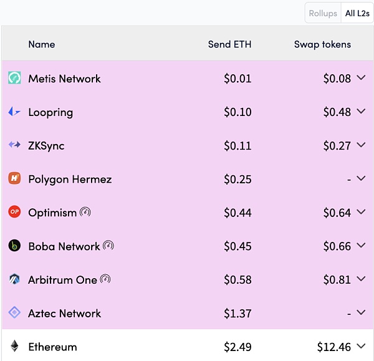Image resolution: width=374 pixels, height=361 pixels.
Task: Click the Aztec Network diamond icon
Action: [x=14, y=313]
